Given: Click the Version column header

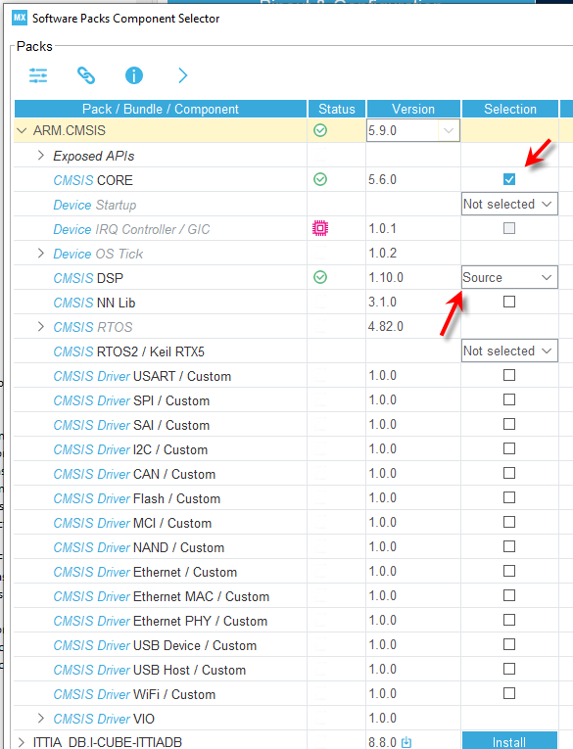Looking at the screenshot, I should pos(413,109).
